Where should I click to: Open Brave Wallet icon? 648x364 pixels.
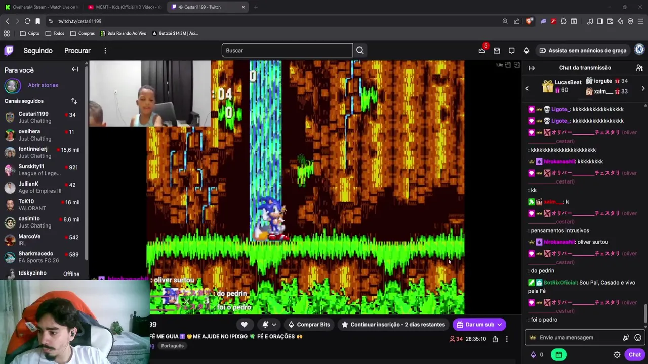coord(610,21)
